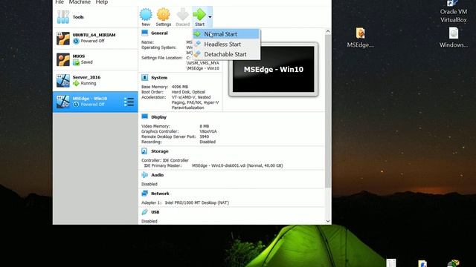
Task: Click the 4096 MB base memory value
Action: (x=180, y=87)
